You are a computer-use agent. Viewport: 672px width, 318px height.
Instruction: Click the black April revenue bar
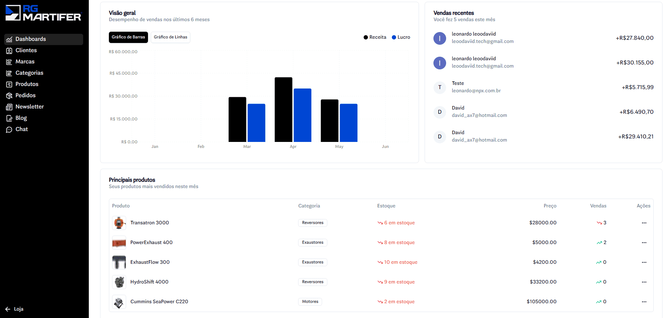click(x=283, y=110)
